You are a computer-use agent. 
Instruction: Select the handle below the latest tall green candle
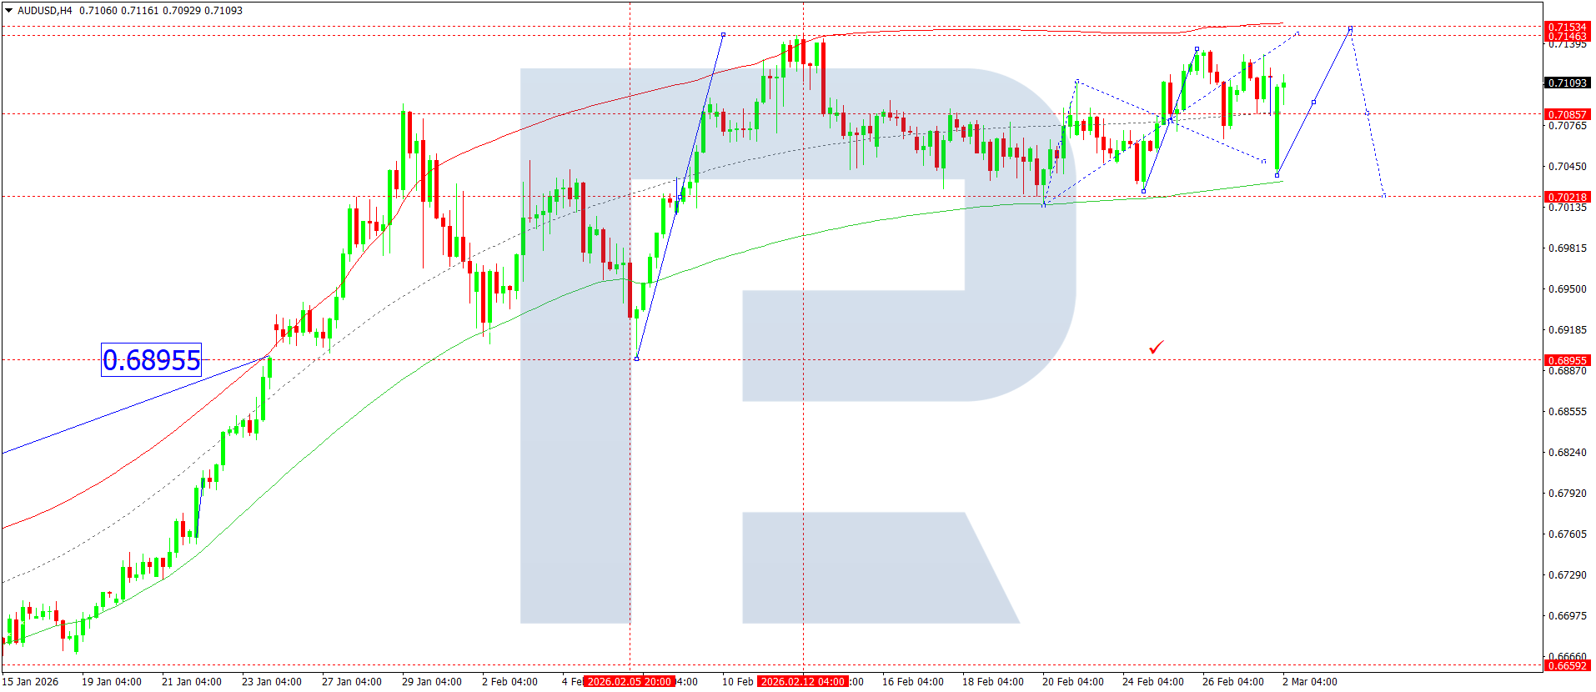point(1277,175)
